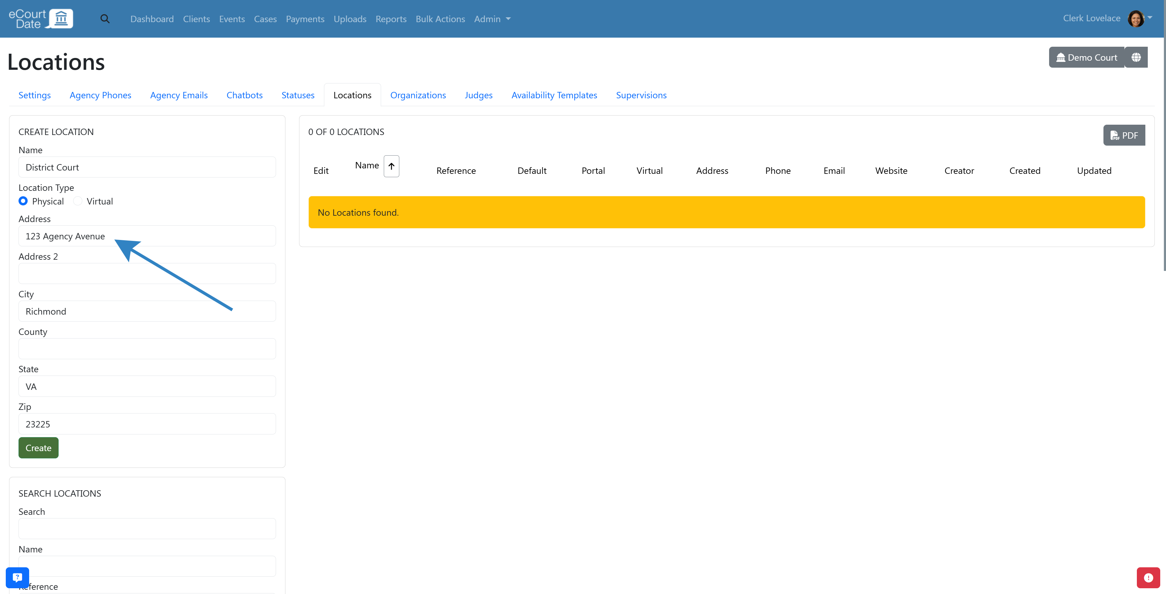Expand the user account dropdown arrow
The height and width of the screenshot is (594, 1166).
click(x=1150, y=18)
